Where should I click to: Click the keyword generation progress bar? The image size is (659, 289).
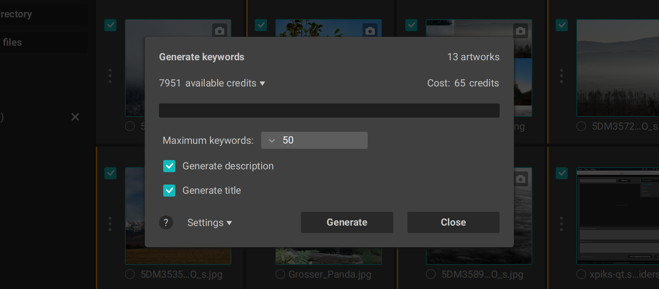pyautogui.click(x=329, y=110)
